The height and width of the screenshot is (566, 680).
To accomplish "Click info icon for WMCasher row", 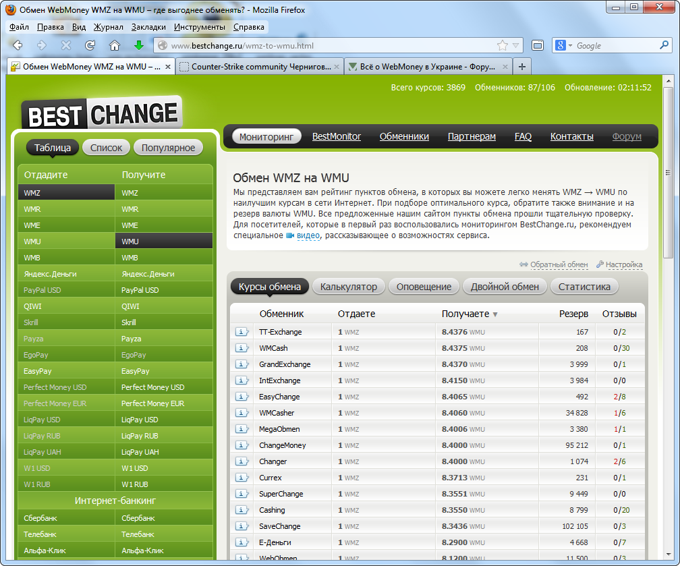I will 242,413.
